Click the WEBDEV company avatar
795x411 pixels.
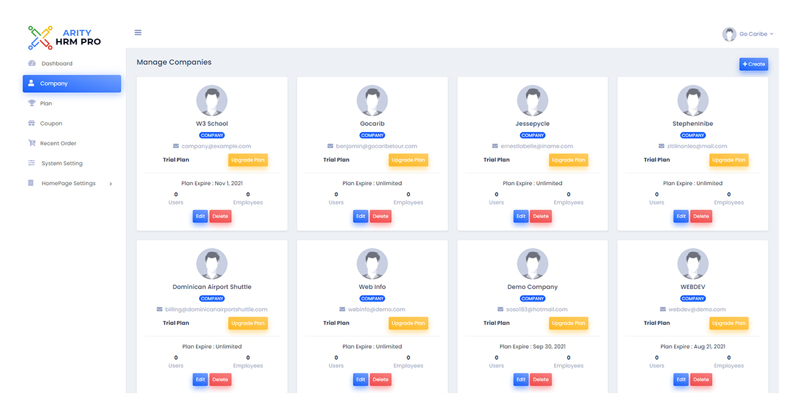[693, 264]
